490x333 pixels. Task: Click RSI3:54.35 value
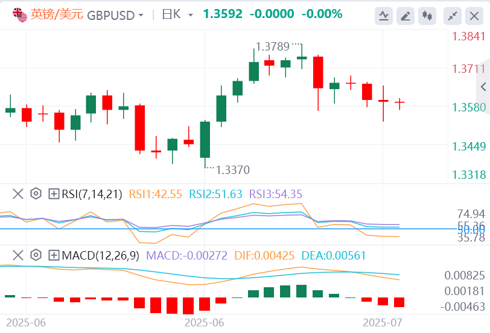(x=276, y=194)
